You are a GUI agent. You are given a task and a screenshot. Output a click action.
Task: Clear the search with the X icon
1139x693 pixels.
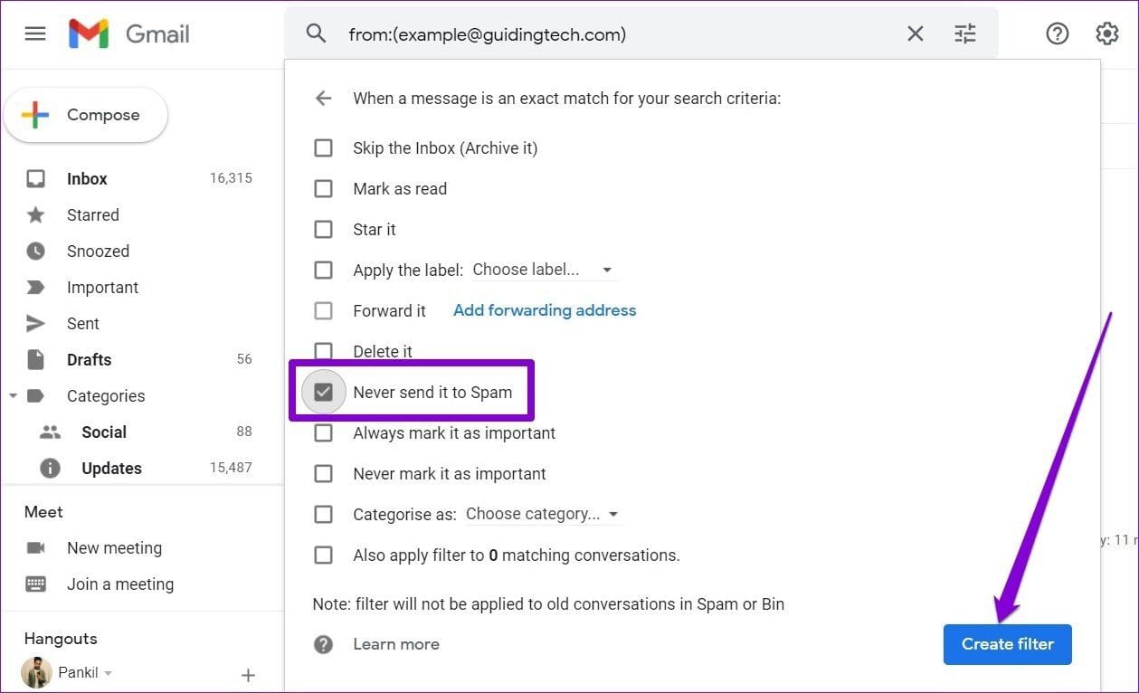point(916,34)
